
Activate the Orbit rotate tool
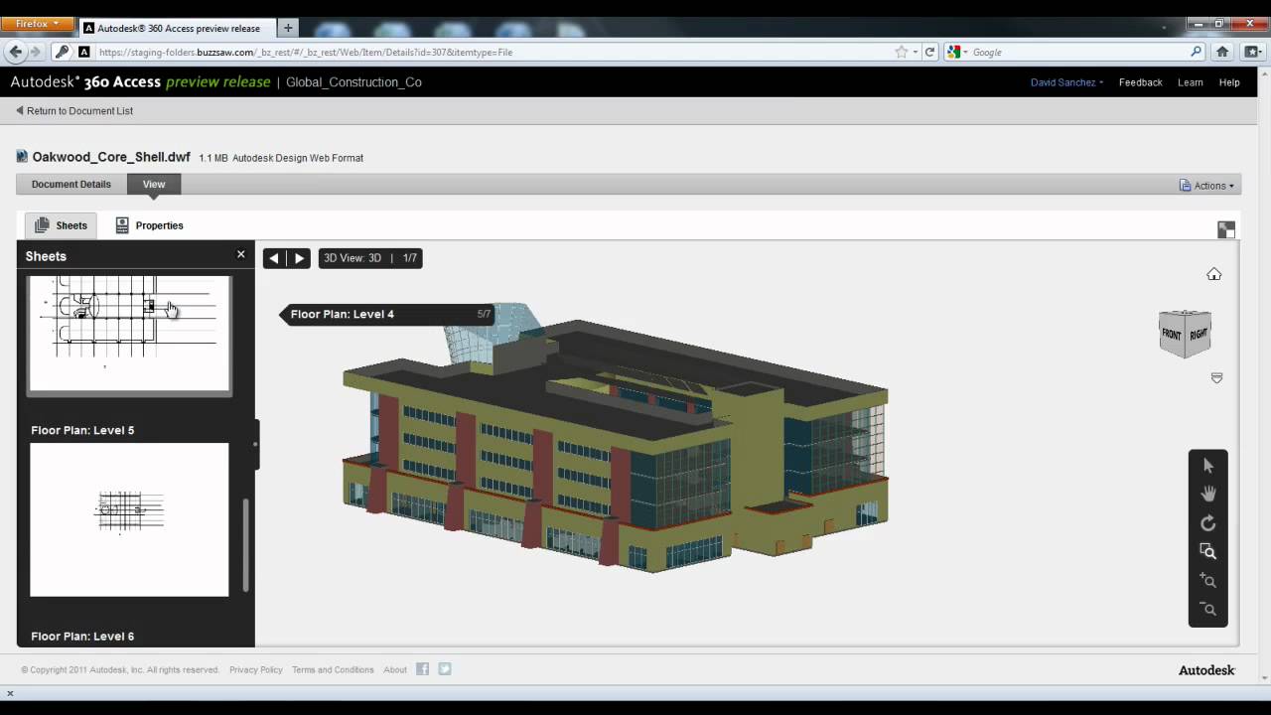click(1208, 522)
